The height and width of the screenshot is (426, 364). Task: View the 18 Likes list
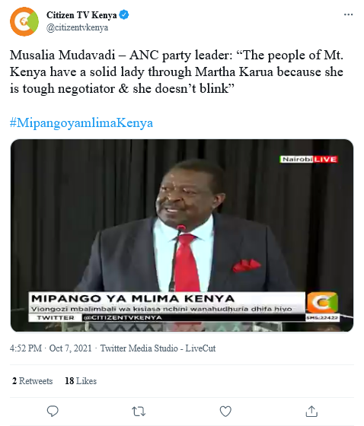81,381
